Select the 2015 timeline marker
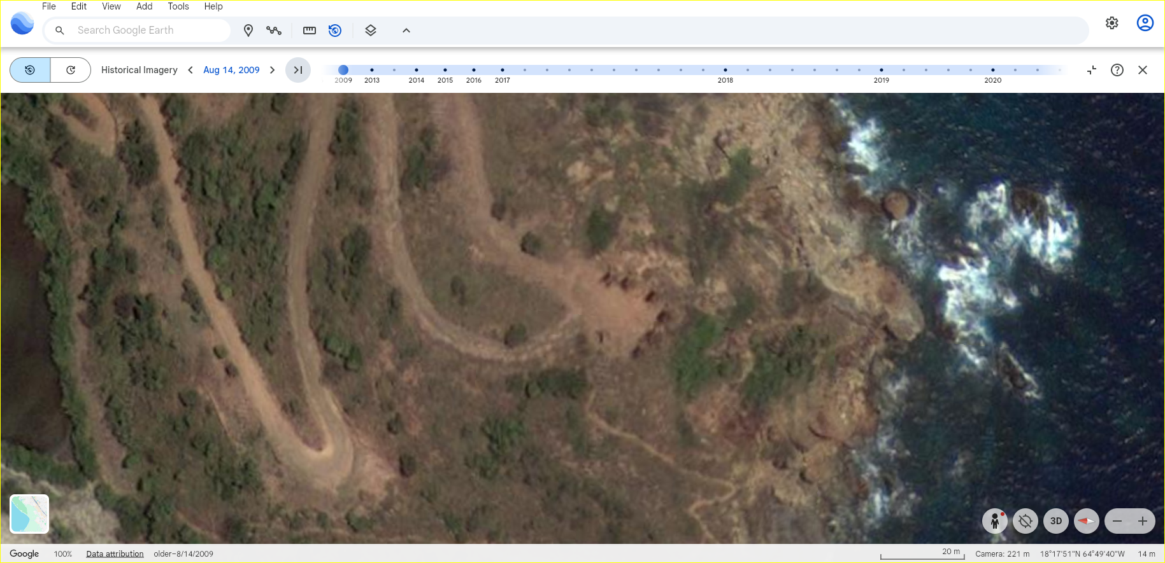This screenshot has height=563, width=1165. coord(445,70)
